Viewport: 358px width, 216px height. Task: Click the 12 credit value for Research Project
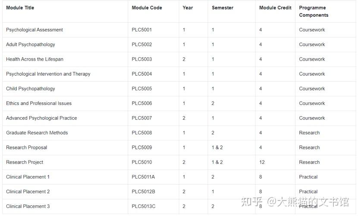tap(262, 162)
